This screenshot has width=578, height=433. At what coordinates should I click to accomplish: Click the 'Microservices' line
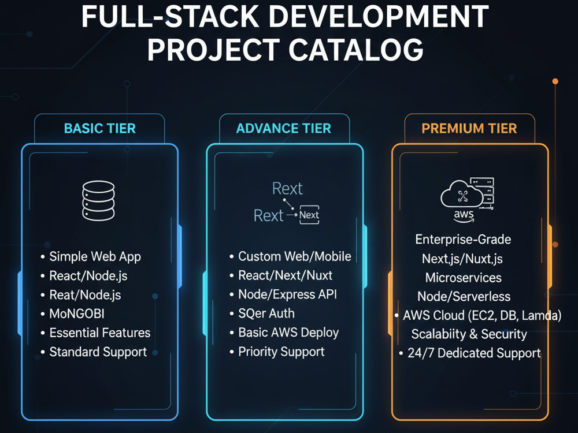point(464,278)
